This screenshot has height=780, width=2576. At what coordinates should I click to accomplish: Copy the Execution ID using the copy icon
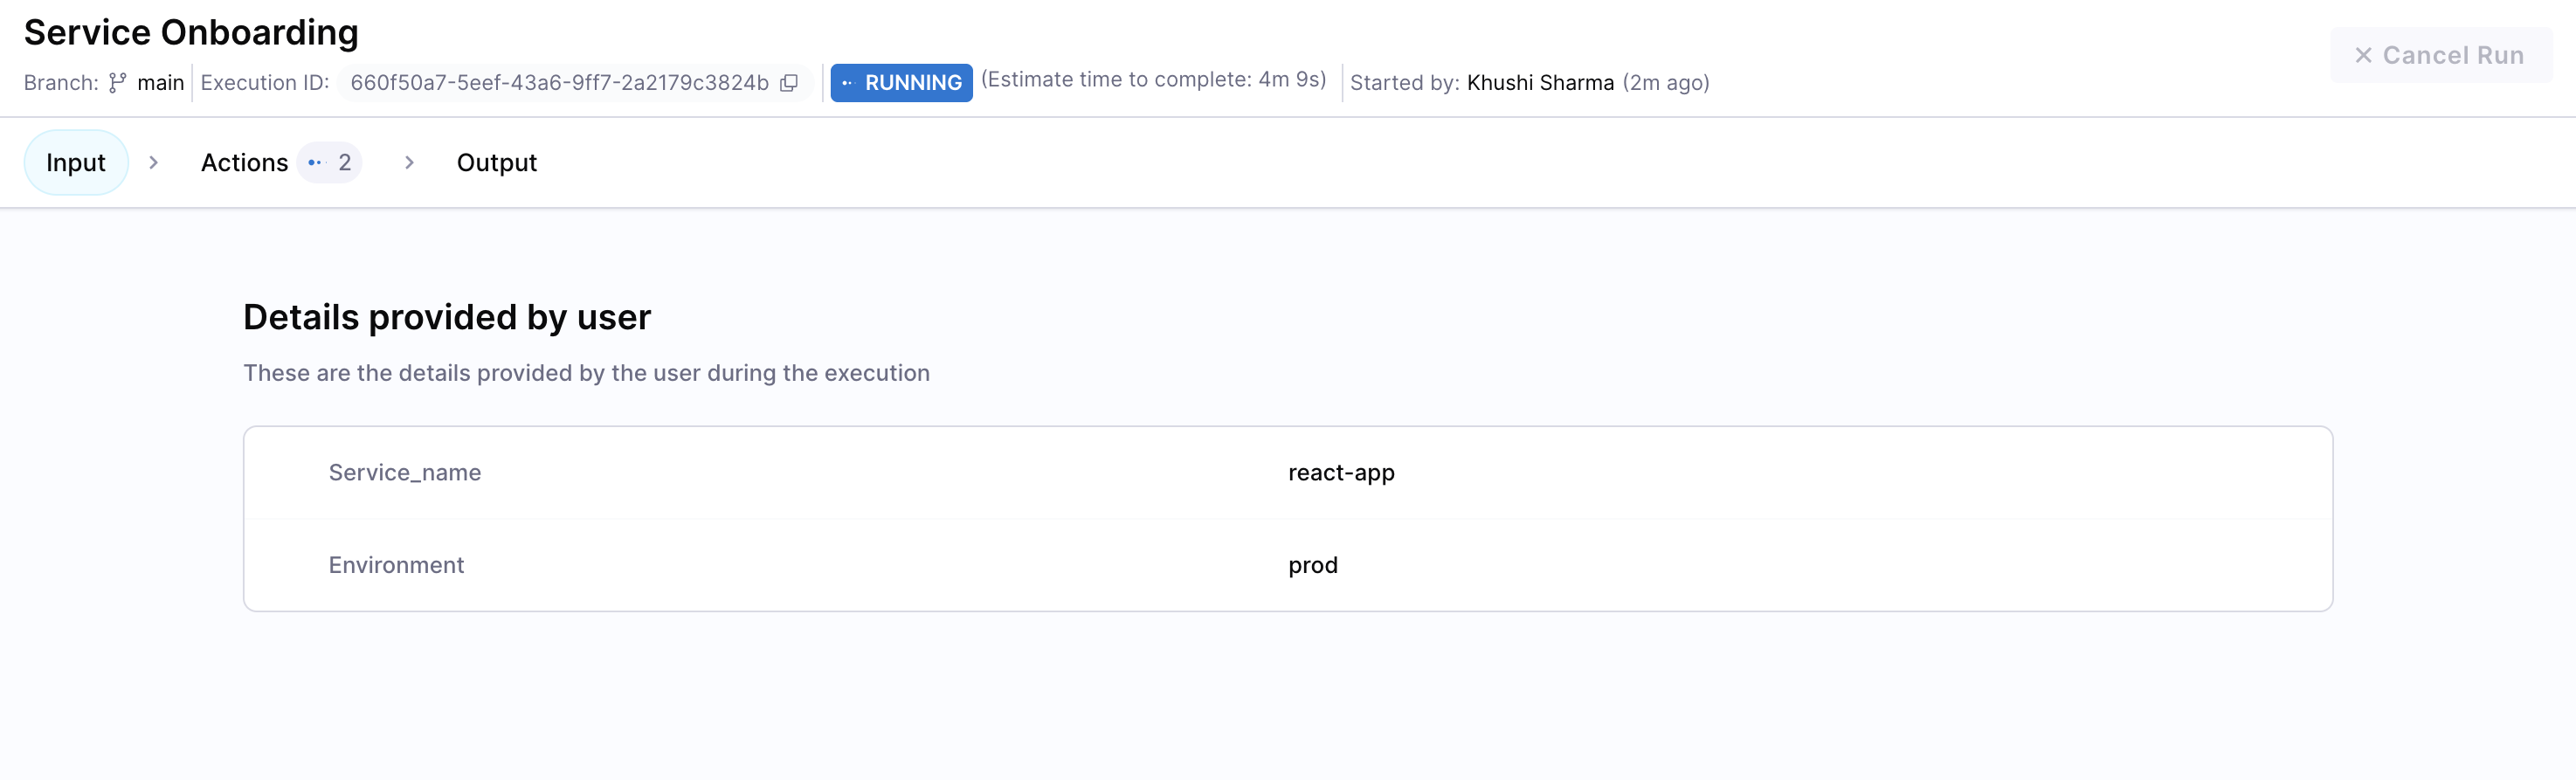point(789,83)
